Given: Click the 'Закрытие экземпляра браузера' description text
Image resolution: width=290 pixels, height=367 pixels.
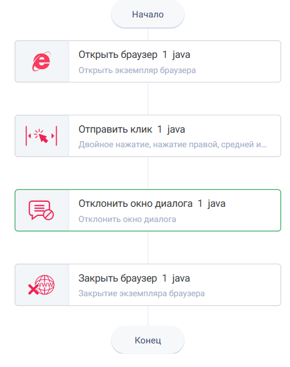Looking at the screenshot, I should (141, 293).
